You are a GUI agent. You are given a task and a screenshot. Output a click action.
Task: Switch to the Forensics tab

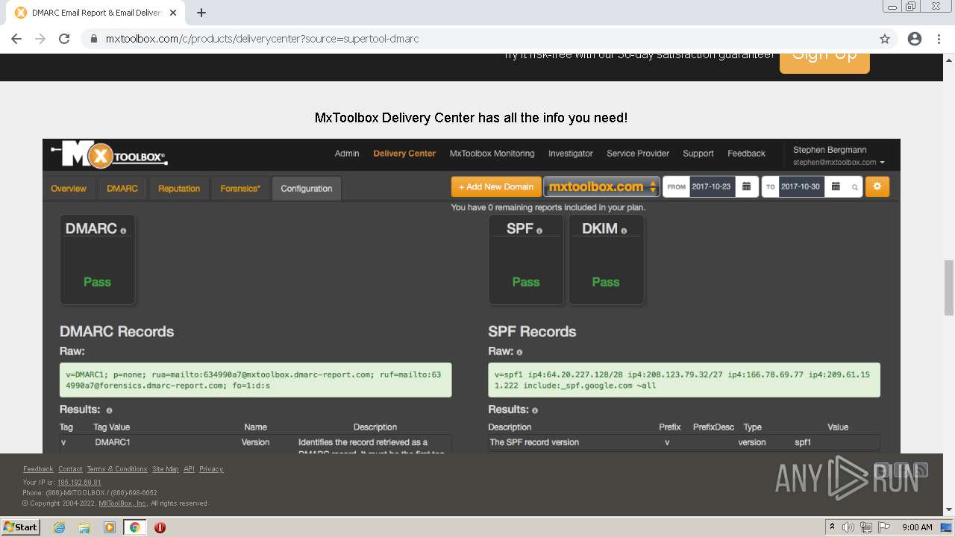(240, 189)
